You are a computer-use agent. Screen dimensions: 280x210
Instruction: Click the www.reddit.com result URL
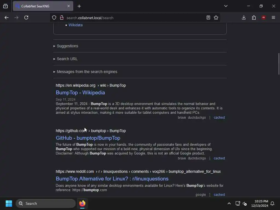click(138, 171)
